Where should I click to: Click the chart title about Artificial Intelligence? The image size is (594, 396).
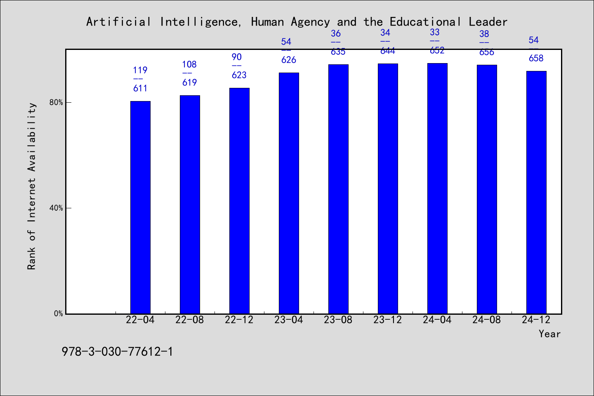pos(297,22)
